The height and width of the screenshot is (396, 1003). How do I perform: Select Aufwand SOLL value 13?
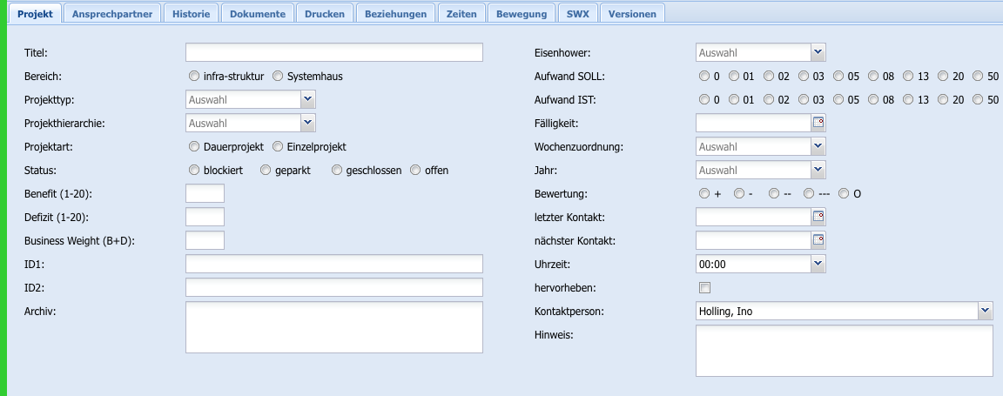(908, 77)
